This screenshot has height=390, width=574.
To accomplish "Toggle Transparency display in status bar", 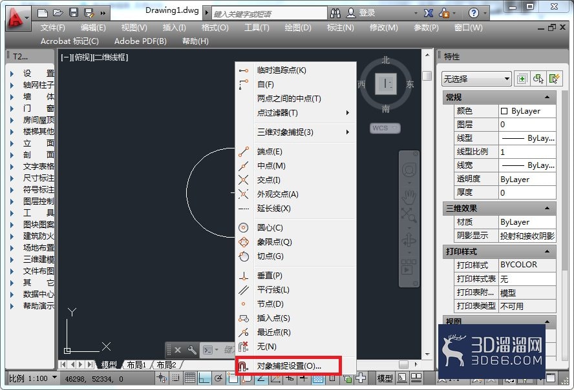I will pos(318,378).
